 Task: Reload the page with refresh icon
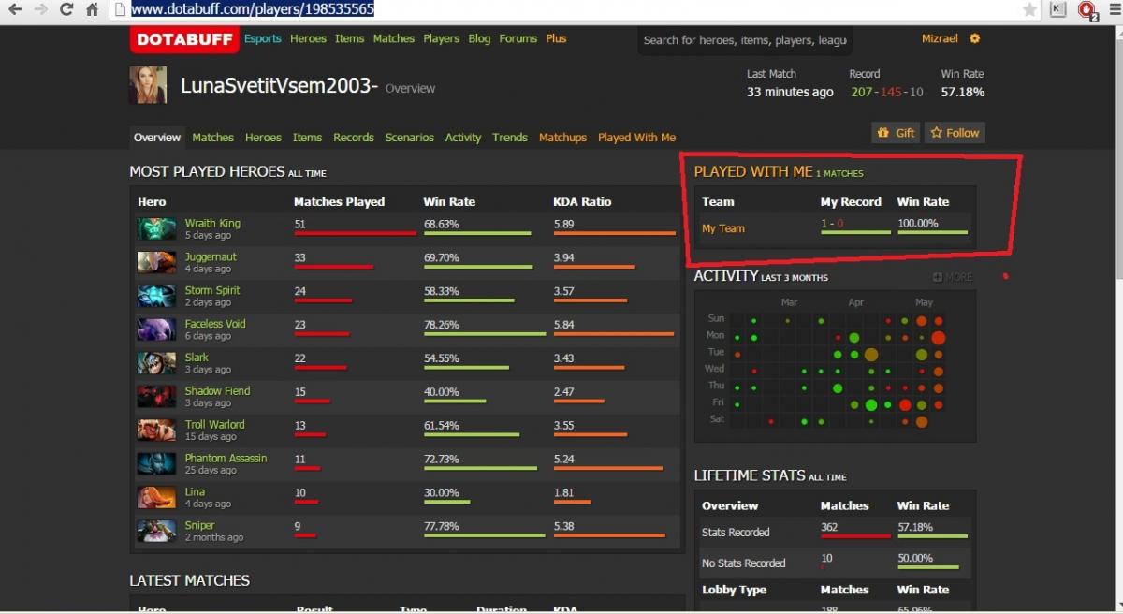66,9
